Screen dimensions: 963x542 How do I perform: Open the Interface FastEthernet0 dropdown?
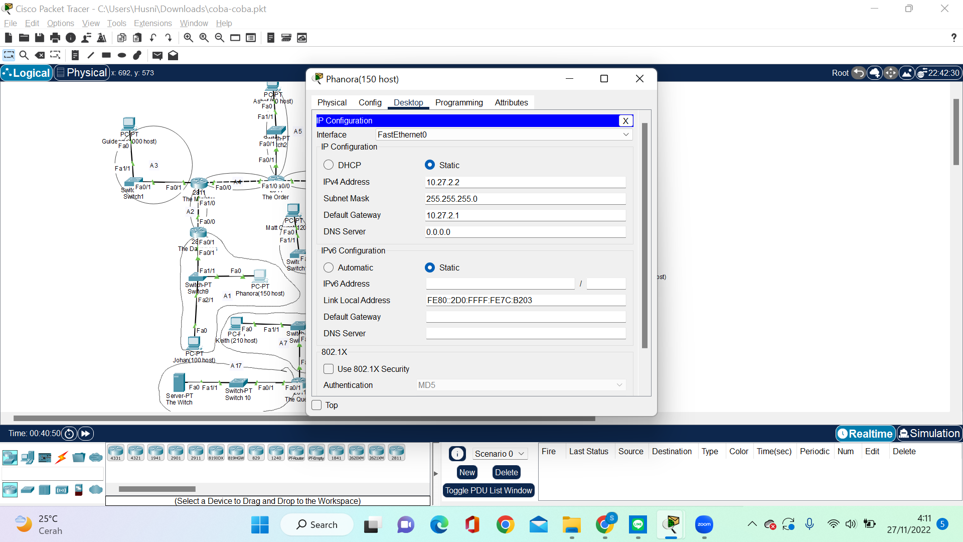click(x=503, y=134)
